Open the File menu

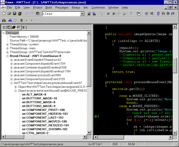(x=10, y=8)
